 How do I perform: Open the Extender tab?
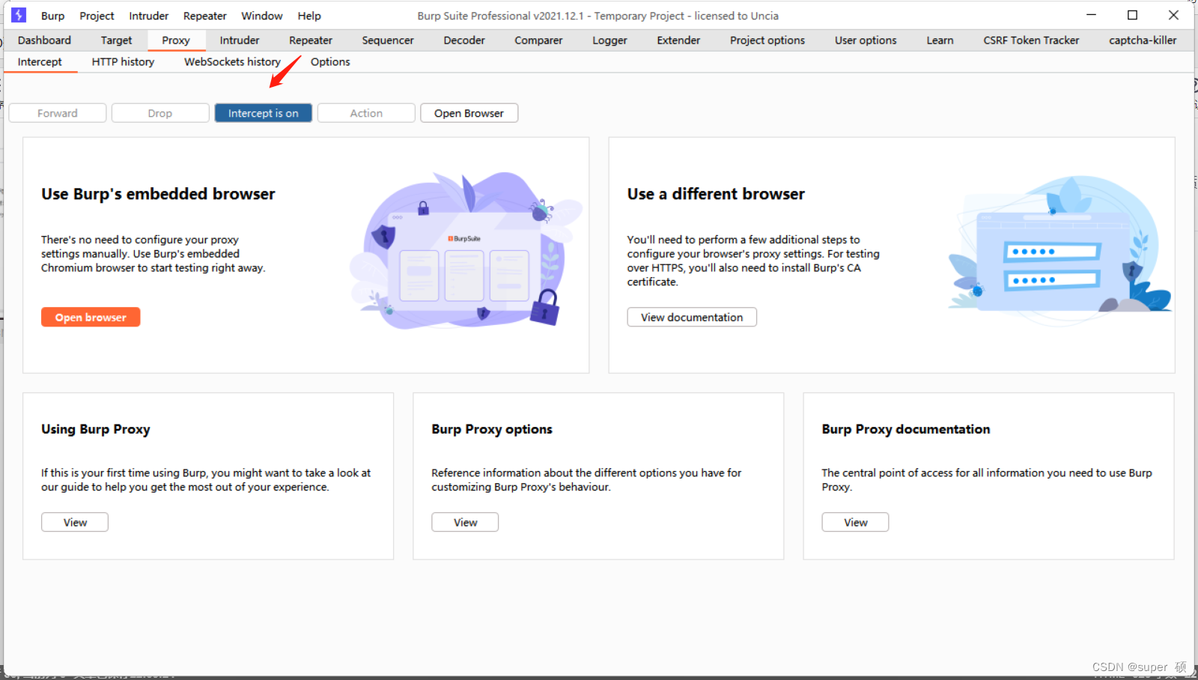pyautogui.click(x=678, y=40)
